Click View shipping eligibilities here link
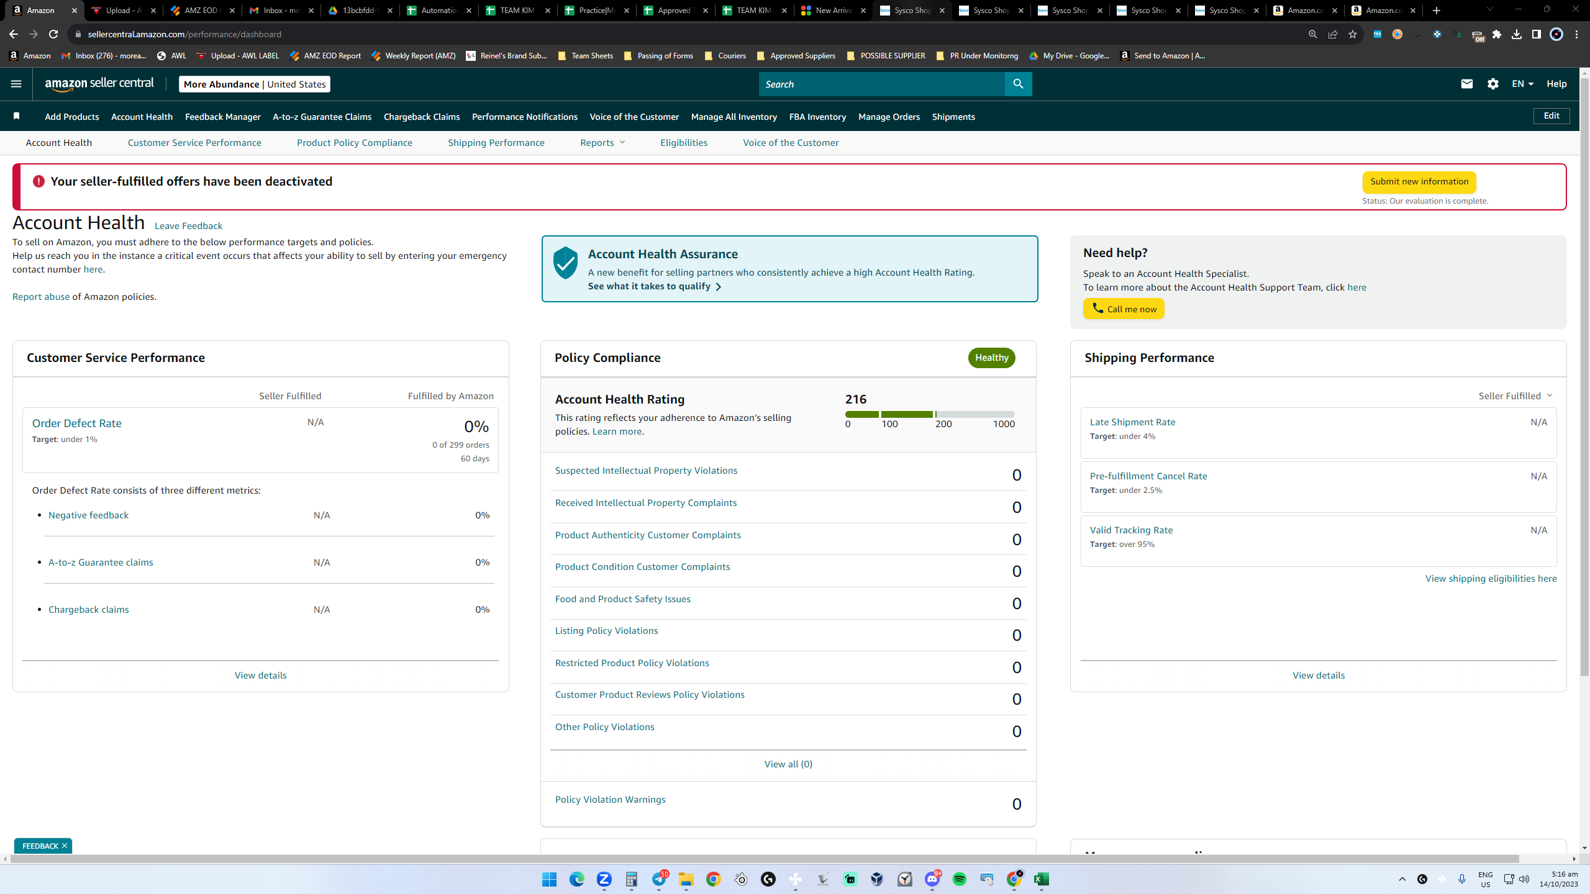The width and height of the screenshot is (1590, 894). (1491, 579)
